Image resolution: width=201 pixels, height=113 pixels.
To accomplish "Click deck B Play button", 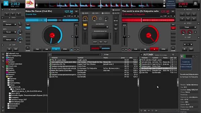I will tap(154, 49).
